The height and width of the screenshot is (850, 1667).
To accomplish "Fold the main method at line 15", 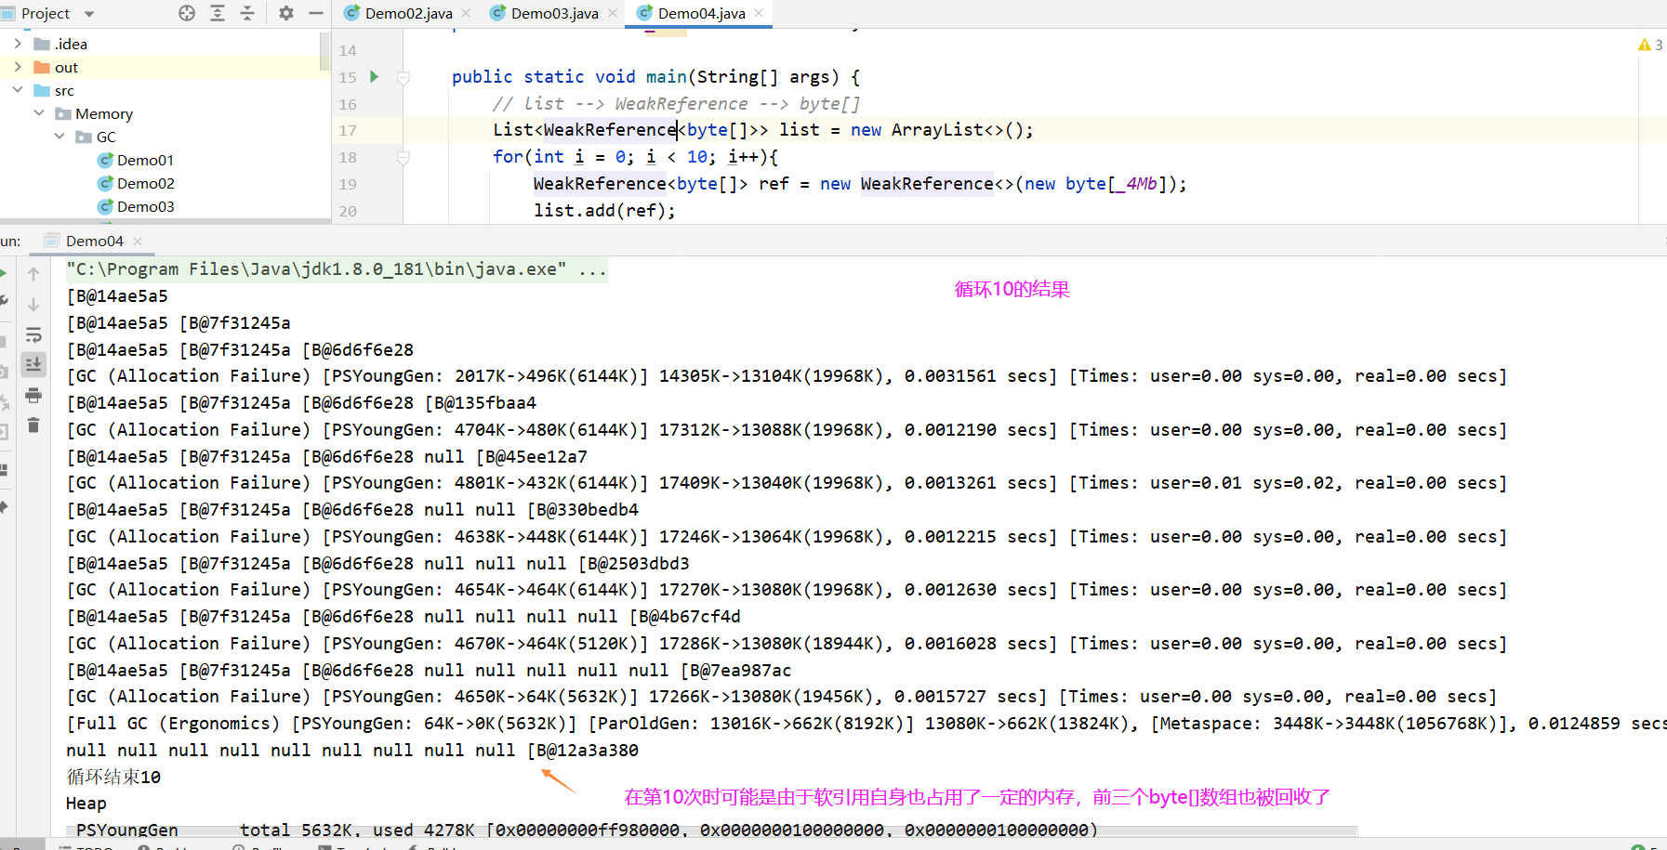I will [x=404, y=77].
